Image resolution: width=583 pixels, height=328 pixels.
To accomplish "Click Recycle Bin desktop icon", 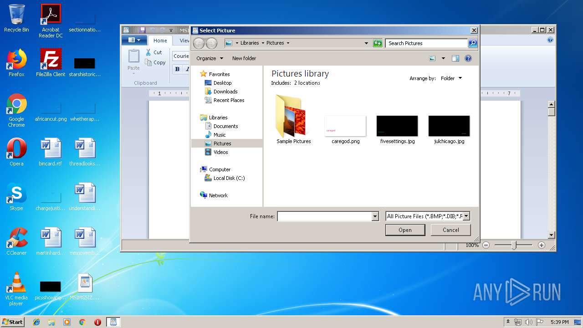I will point(16,18).
